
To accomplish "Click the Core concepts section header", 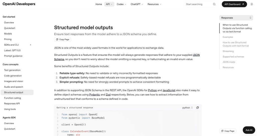I will click(11, 64).
